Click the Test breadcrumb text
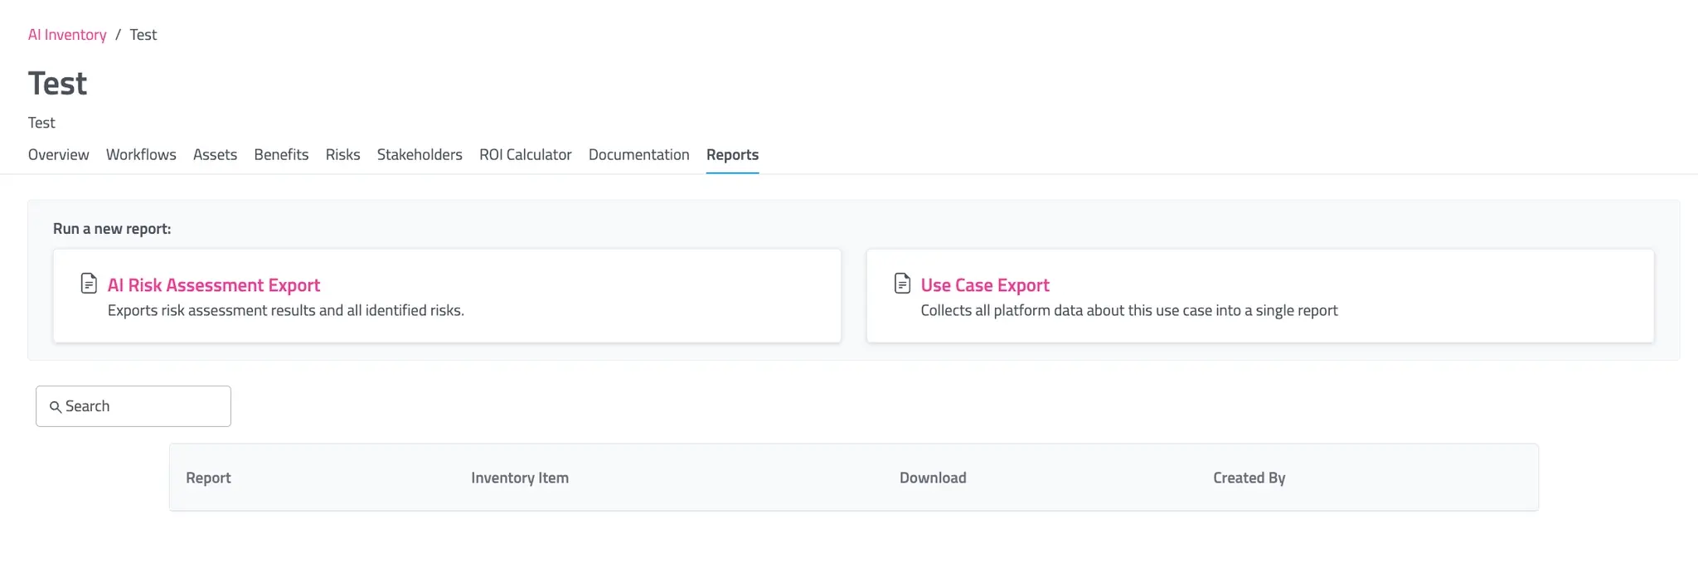The image size is (1698, 568). click(143, 35)
